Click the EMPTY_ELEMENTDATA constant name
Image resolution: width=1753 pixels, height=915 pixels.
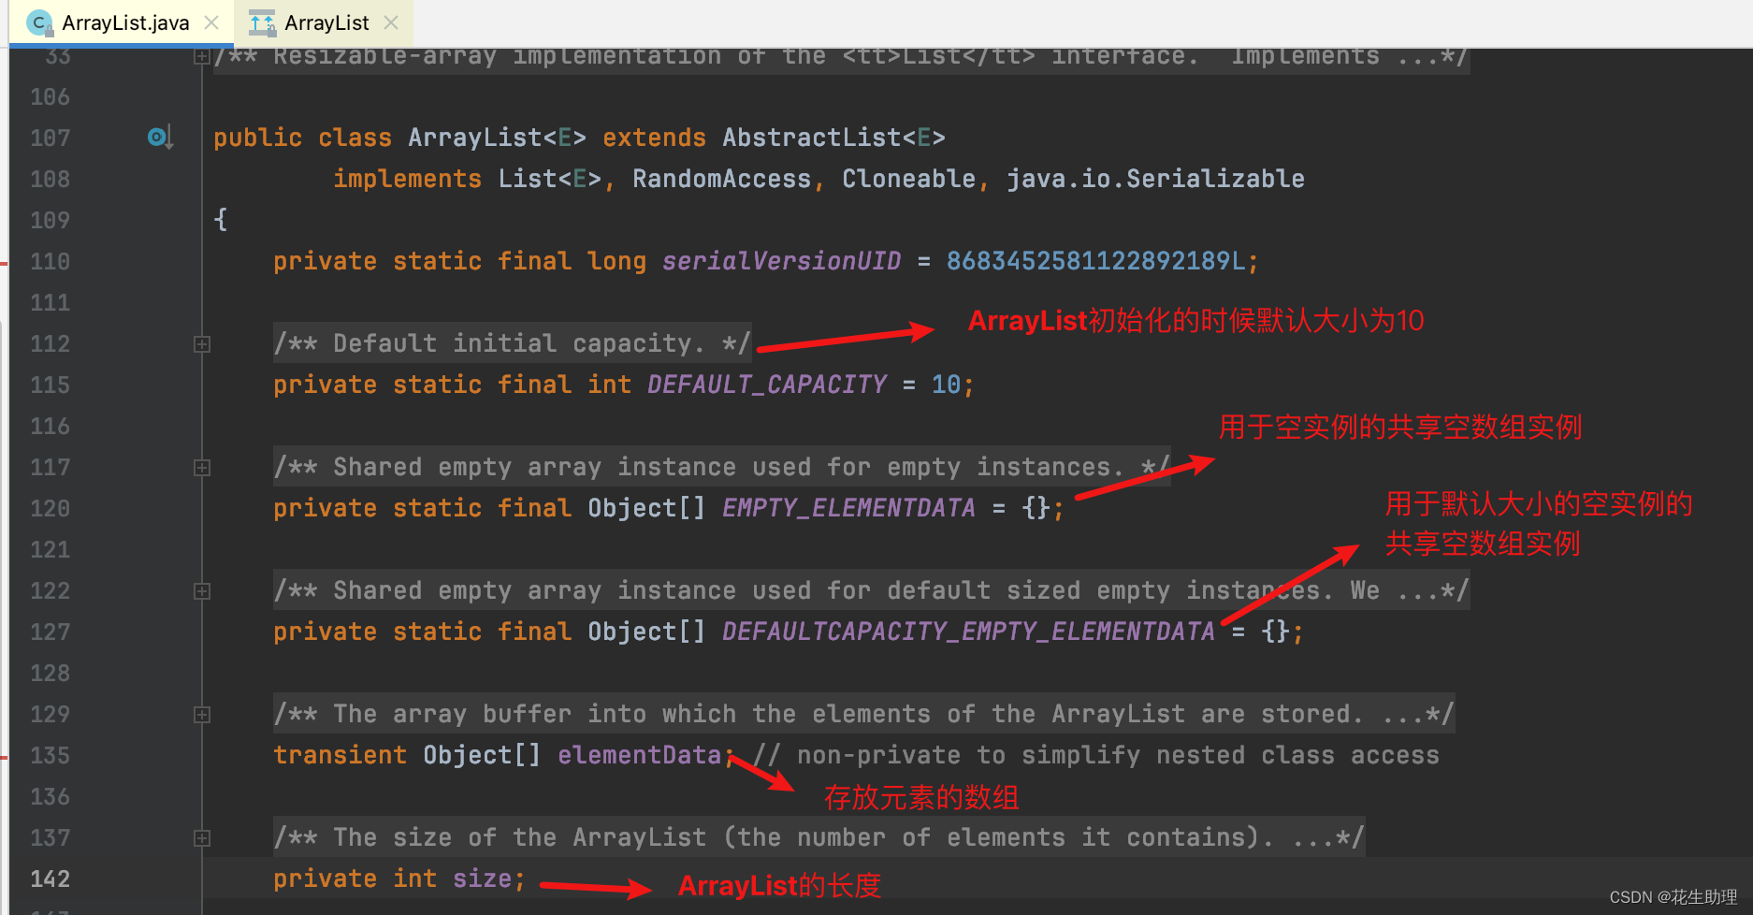[848, 508]
